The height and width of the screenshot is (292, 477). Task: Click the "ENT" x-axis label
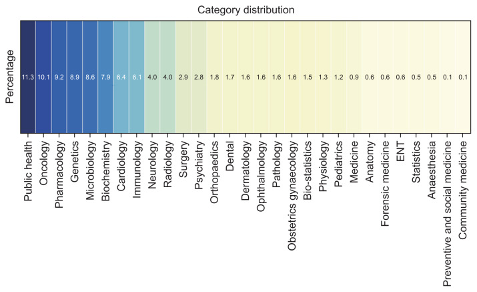click(x=401, y=150)
